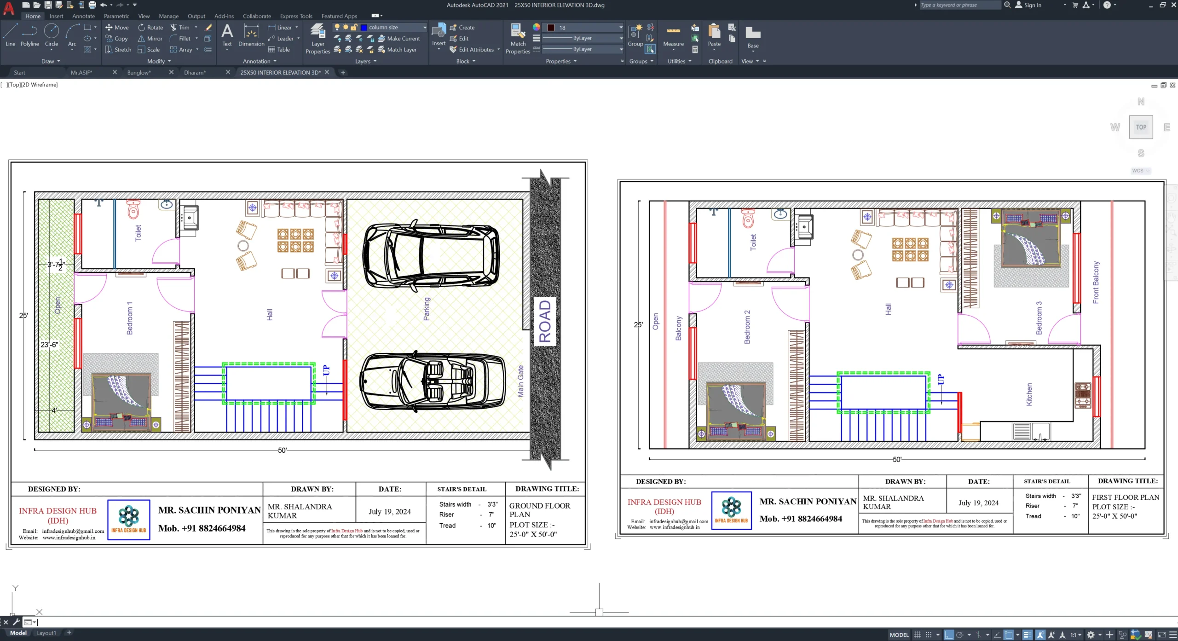Open the annotation scale 1:1 dropdown
Screen dimensions: 1178x641
(1075, 635)
